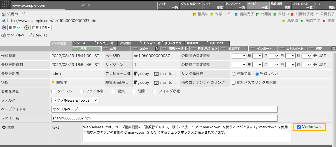The height and width of the screenshot is (147, 336).
Task: Click the copy icon in 編集画面URL row
Action: (136, 83)
